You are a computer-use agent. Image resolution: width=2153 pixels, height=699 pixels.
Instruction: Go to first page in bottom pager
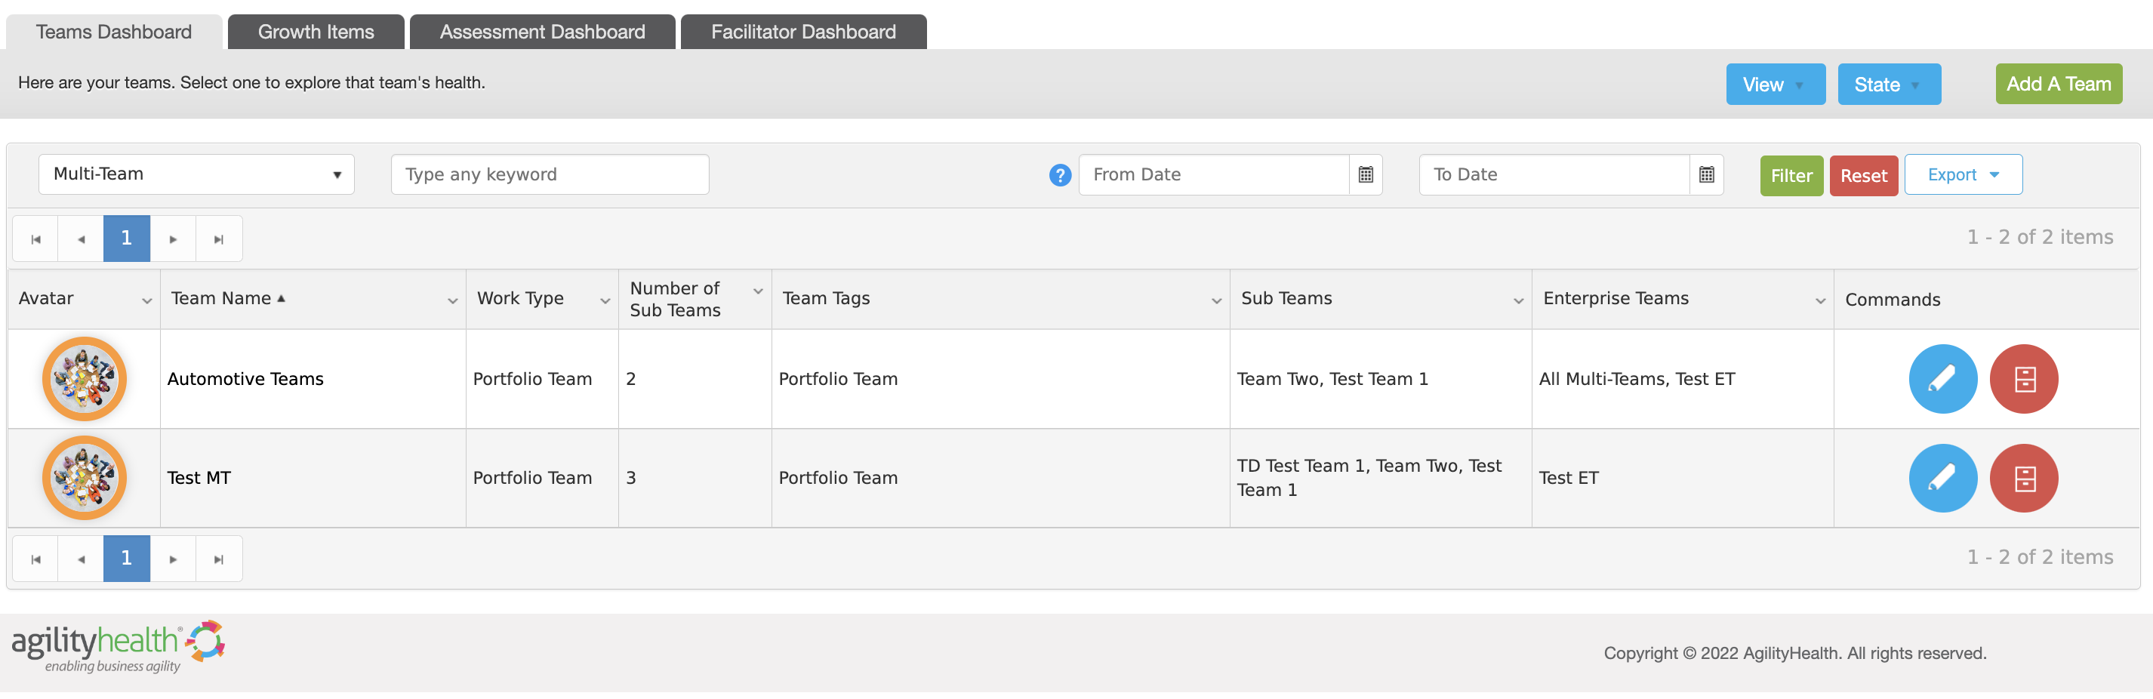point(36,559)
